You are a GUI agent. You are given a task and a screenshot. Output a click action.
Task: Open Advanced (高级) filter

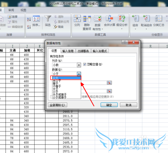(58, 27)
